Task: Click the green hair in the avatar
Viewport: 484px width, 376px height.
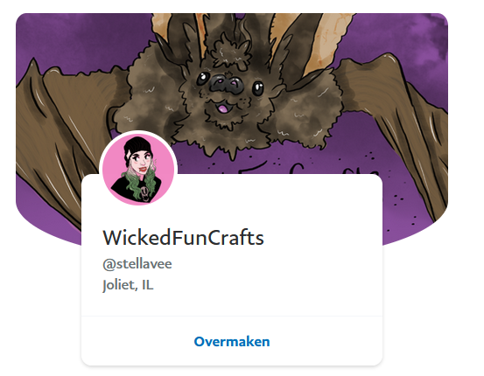Action: click(151, 182)
